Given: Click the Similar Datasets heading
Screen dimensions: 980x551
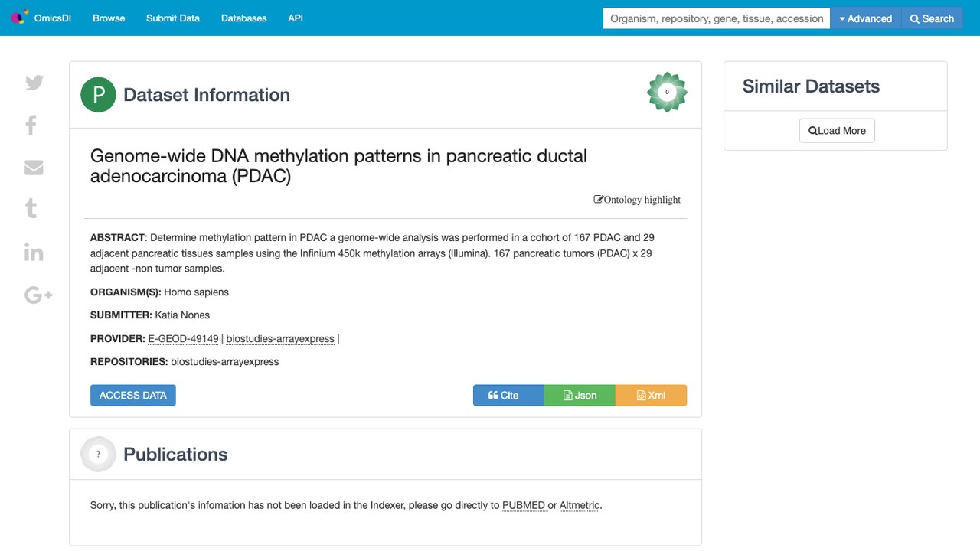Looking at the screenshot, I should (x=811, y=86).
